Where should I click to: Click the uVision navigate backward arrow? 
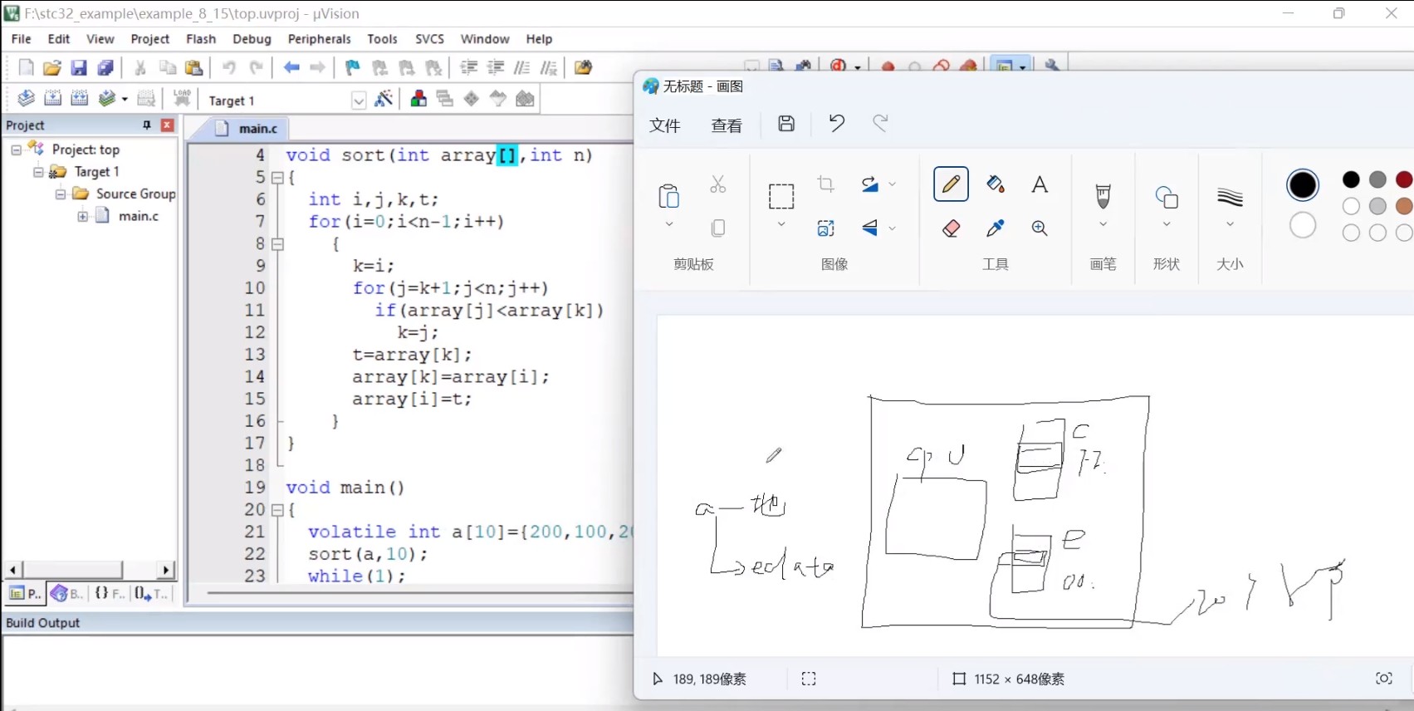(291, 68)
